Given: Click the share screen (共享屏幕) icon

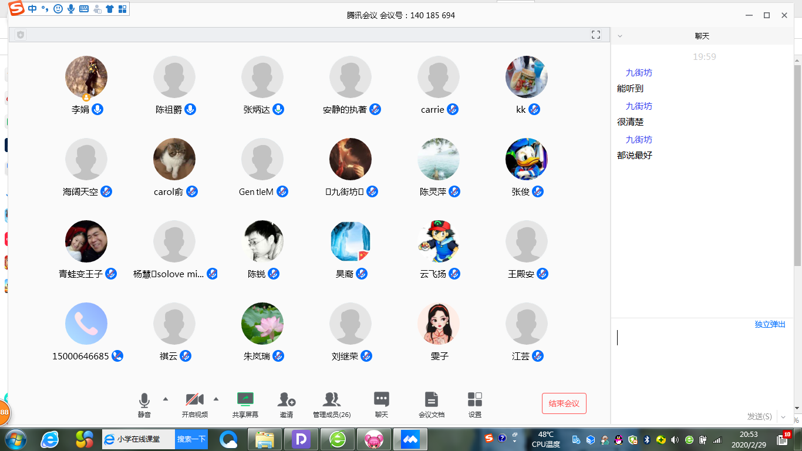Looking at the screenshot, I should [245, 400].
